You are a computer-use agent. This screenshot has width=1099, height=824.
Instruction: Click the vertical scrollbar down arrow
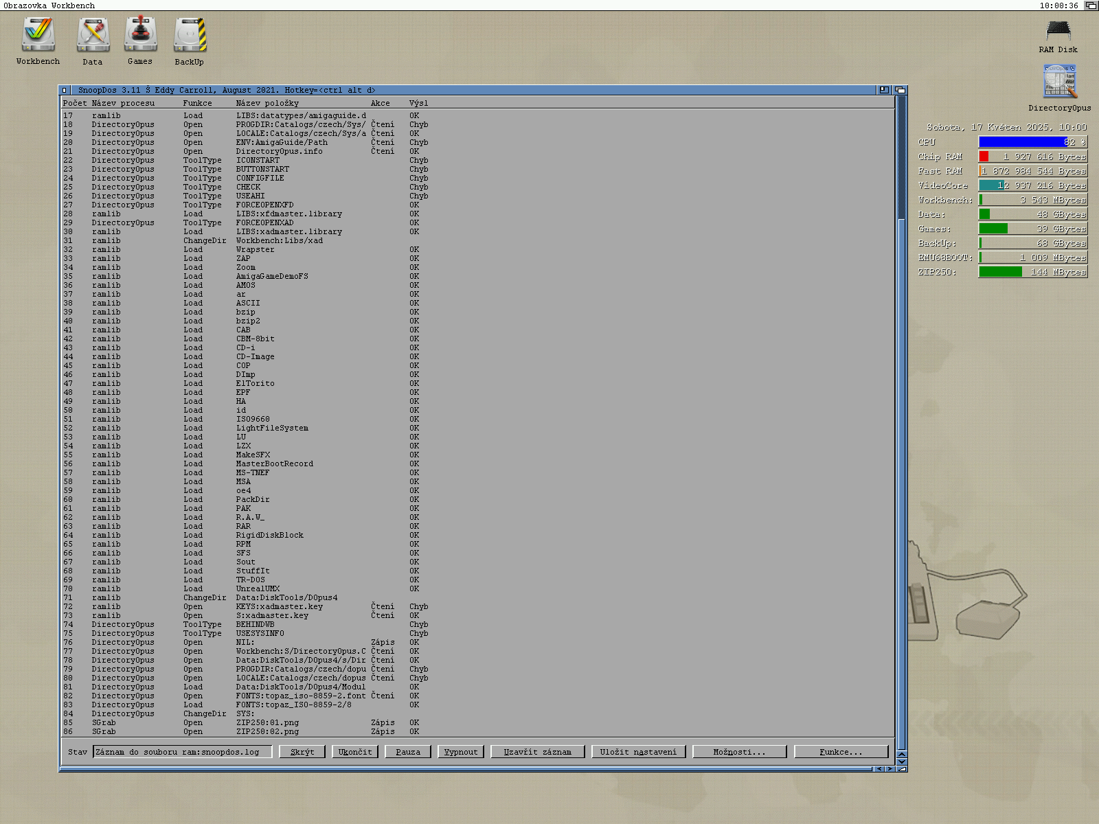(902, 762)
